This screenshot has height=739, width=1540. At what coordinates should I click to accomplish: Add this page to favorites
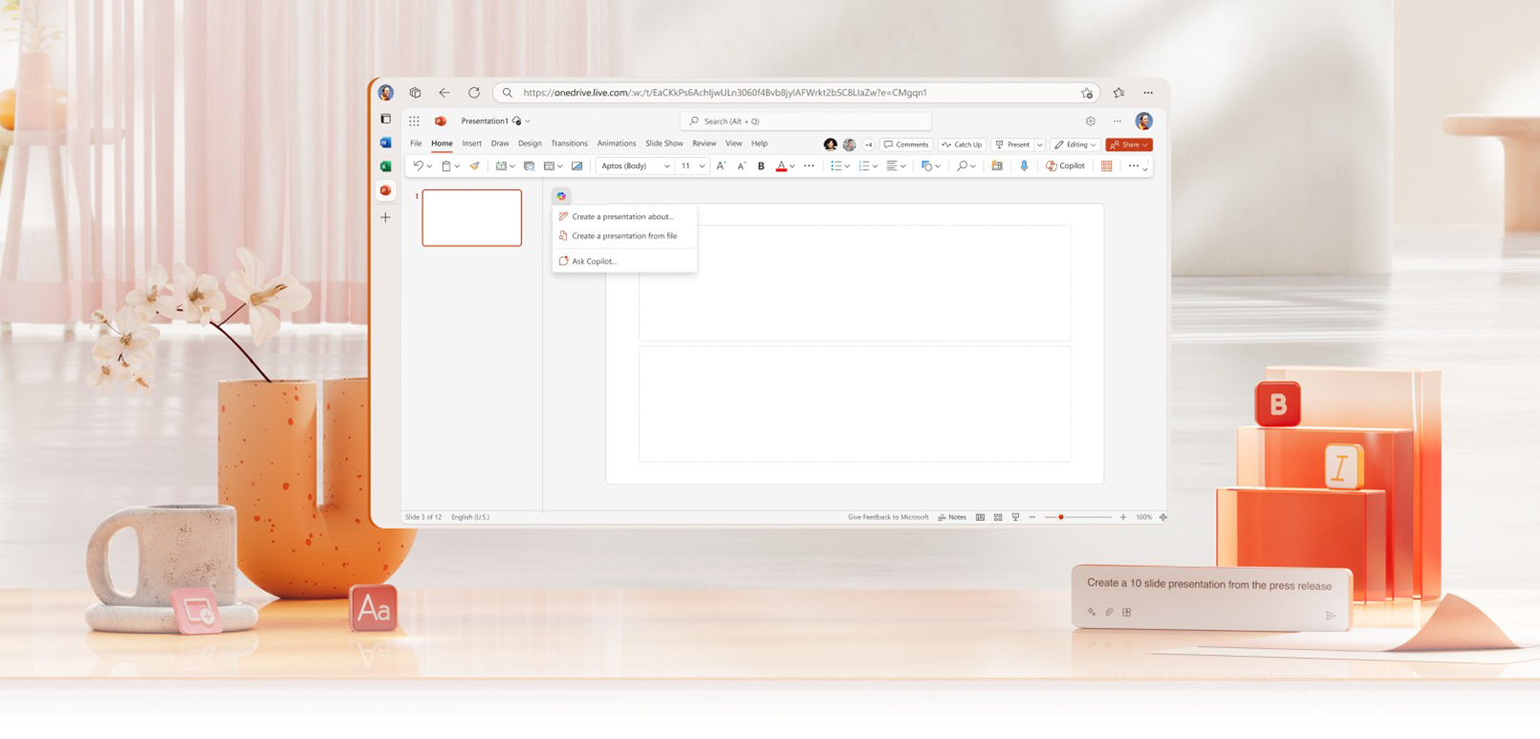coord(1087,93)
